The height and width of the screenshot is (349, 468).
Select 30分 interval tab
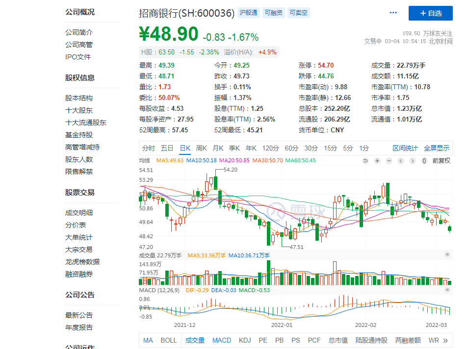point(311,148)
